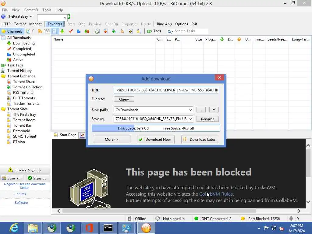
Task: Open the CometID menu
Action: pos(31,10)
